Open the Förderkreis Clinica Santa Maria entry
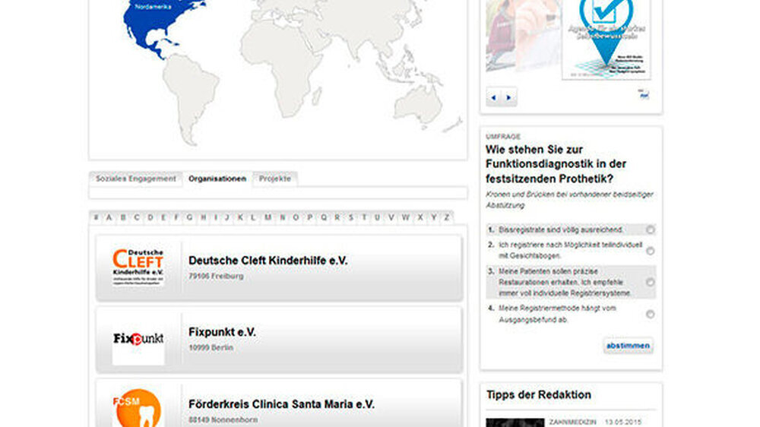This screenshot has height=427, width=760. tap(281, 405)
